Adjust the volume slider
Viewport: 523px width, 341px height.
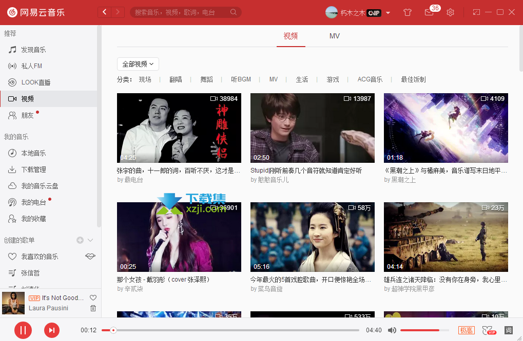tap(424, 330)
